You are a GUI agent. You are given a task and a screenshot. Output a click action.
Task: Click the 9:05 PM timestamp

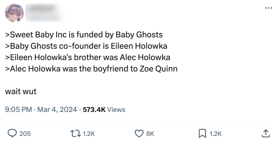tap(19, 110)
